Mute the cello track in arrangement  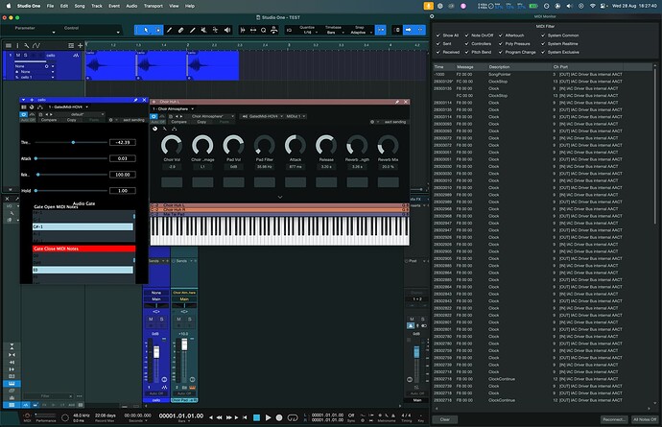18,55
